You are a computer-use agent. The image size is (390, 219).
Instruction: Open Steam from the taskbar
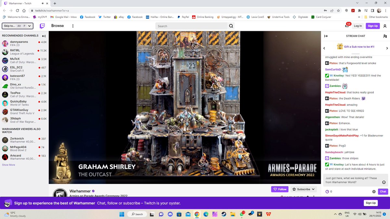[x=224, y=214]
